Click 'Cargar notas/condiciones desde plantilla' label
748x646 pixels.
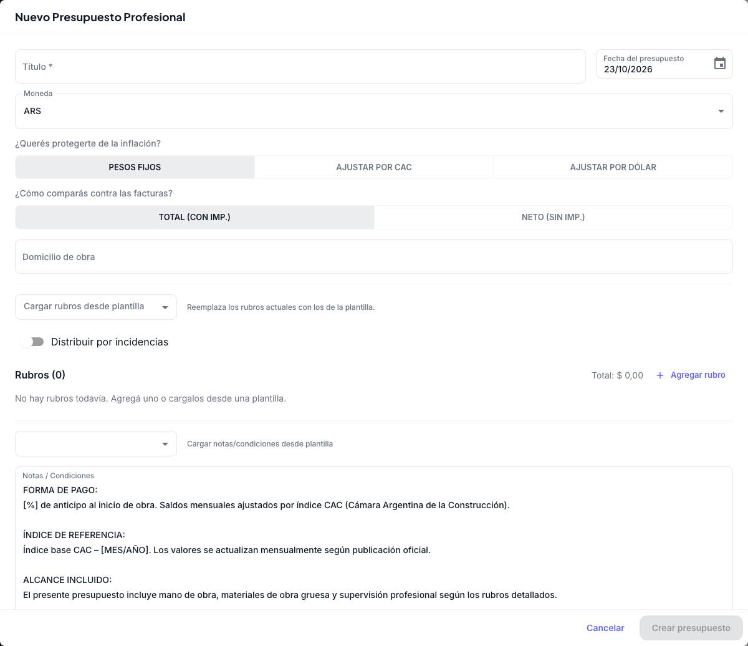(x=260, y=444)
